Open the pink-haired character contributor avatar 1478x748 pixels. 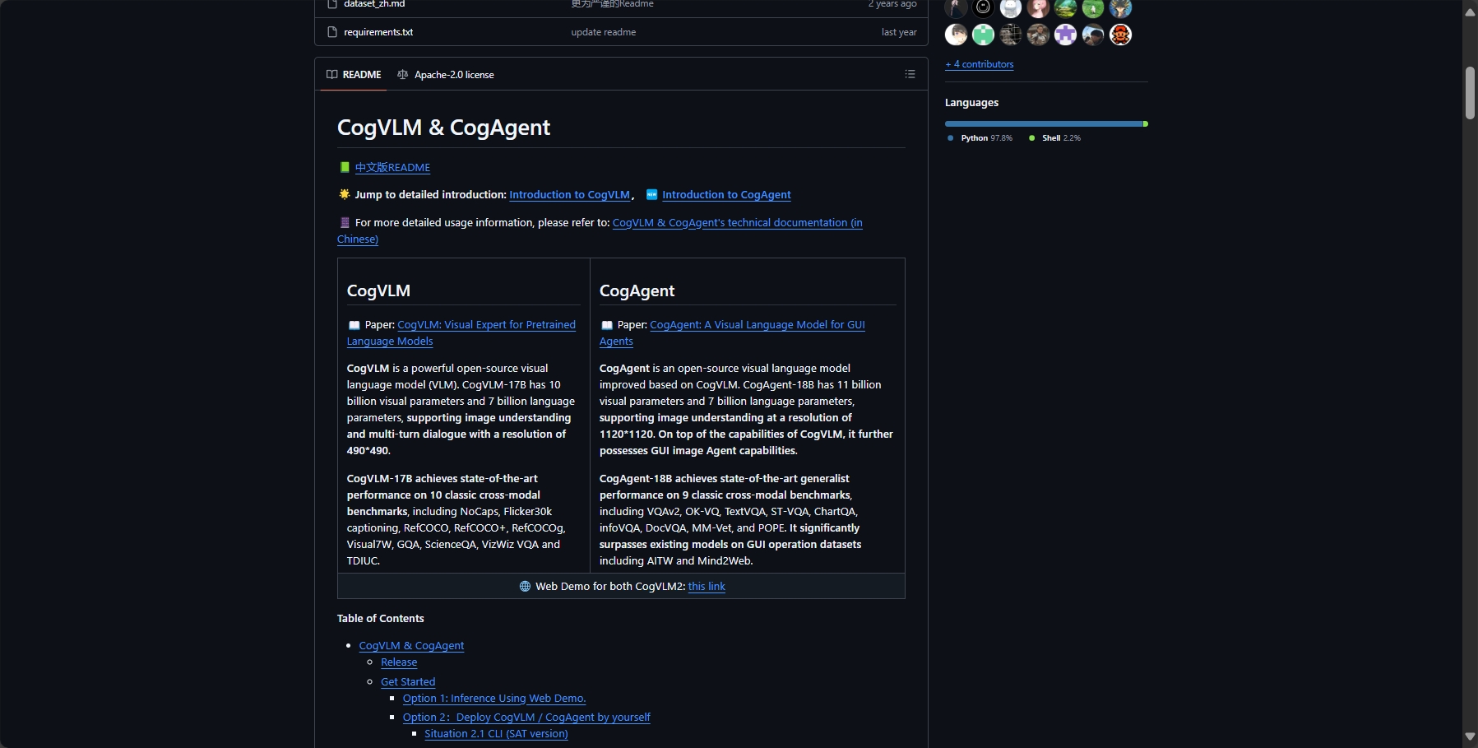click(x=1038, y=8)
